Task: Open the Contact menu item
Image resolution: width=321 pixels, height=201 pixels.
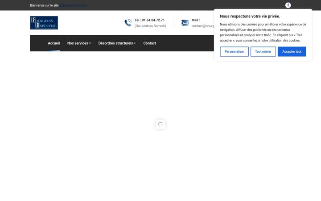Action: click(x=150, y=43)
